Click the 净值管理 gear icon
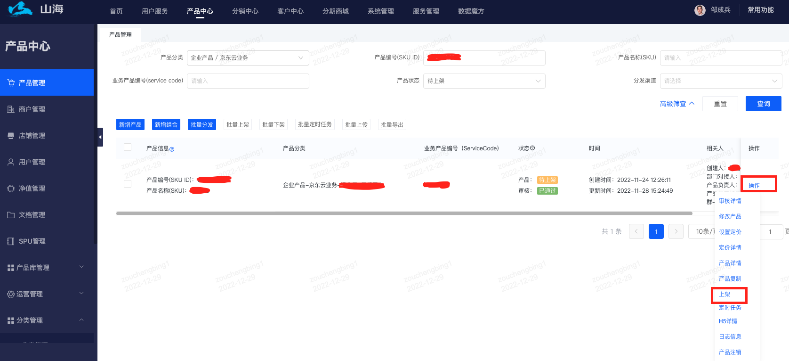 pyautogui.click(x=11, y=189)
